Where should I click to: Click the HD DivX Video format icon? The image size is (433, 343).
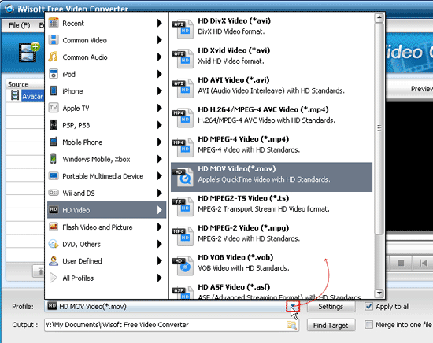183,28
